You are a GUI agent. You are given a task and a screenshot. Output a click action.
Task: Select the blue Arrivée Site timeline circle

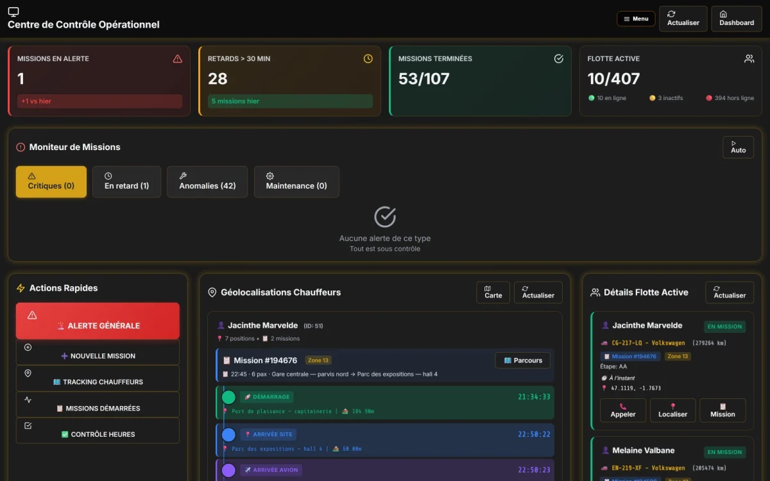pos(228,435)
